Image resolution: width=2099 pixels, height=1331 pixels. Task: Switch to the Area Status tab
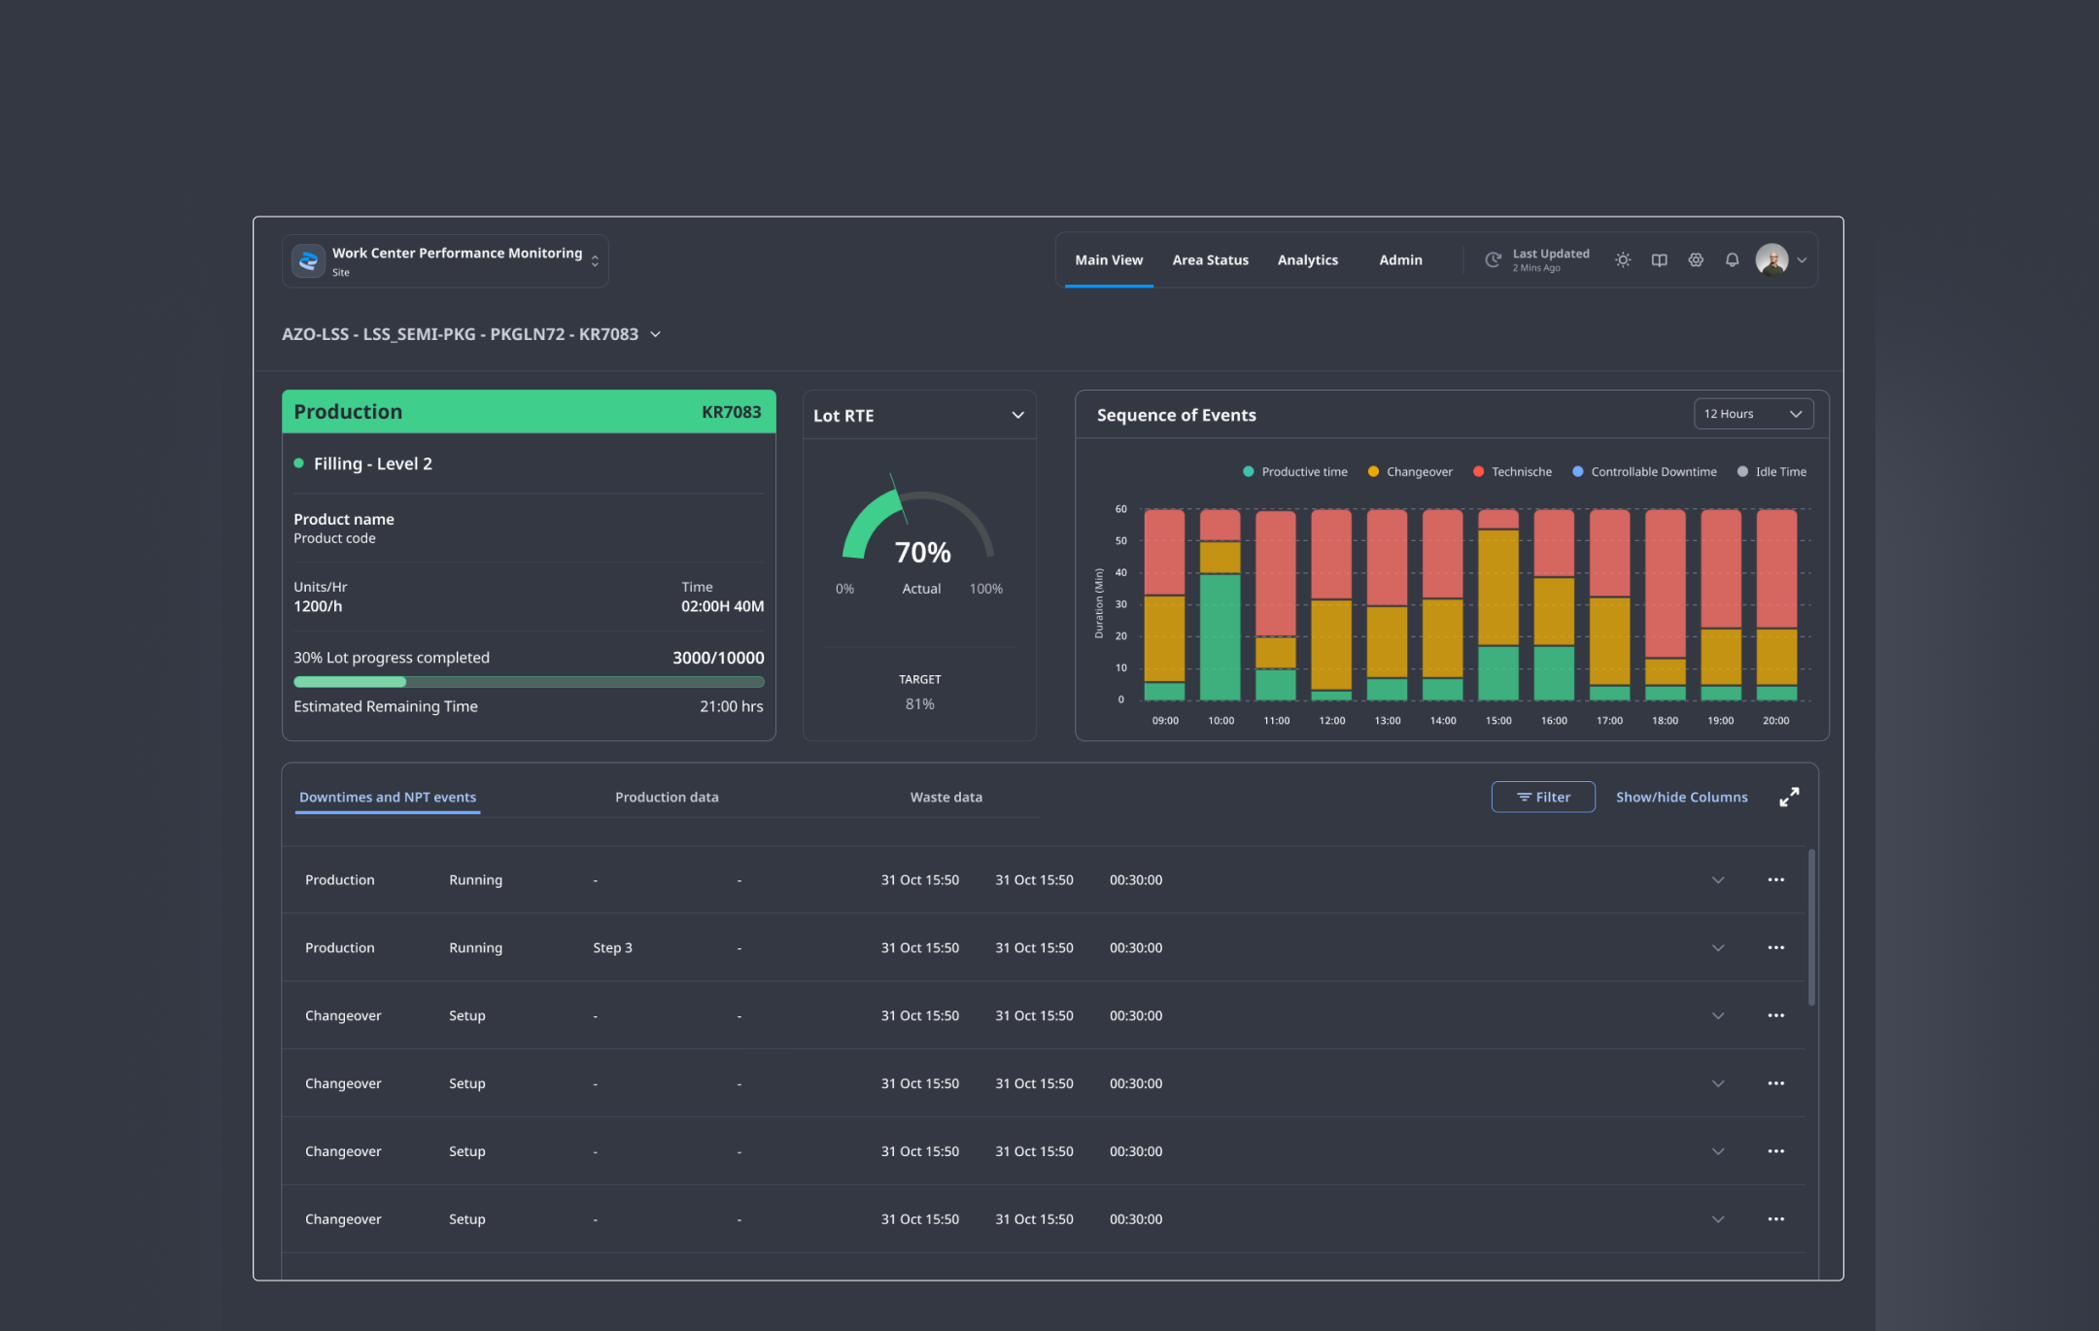(x=1210, y=260)
